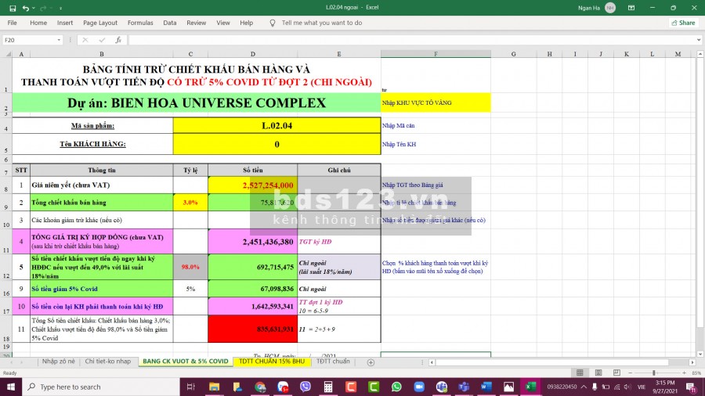Click inside the formula bar input
The image size is (705, 396).
411,40
